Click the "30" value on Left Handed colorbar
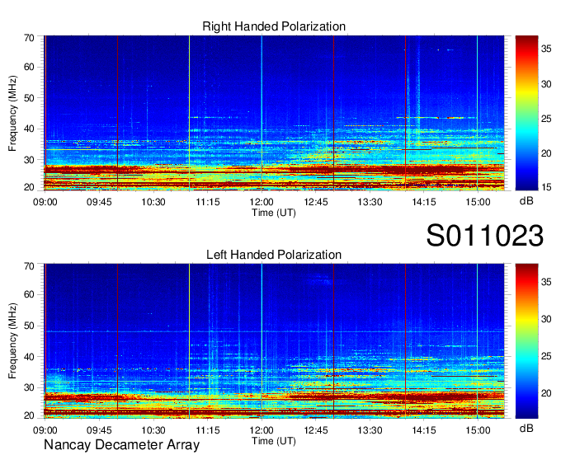Image resolution: width=561 pixels, height=455 pixels. coord(546,319)
